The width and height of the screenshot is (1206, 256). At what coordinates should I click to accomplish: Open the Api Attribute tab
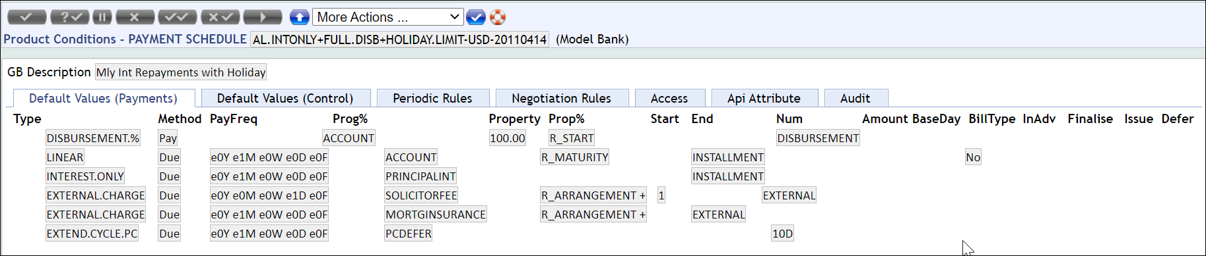click(764, 98)
